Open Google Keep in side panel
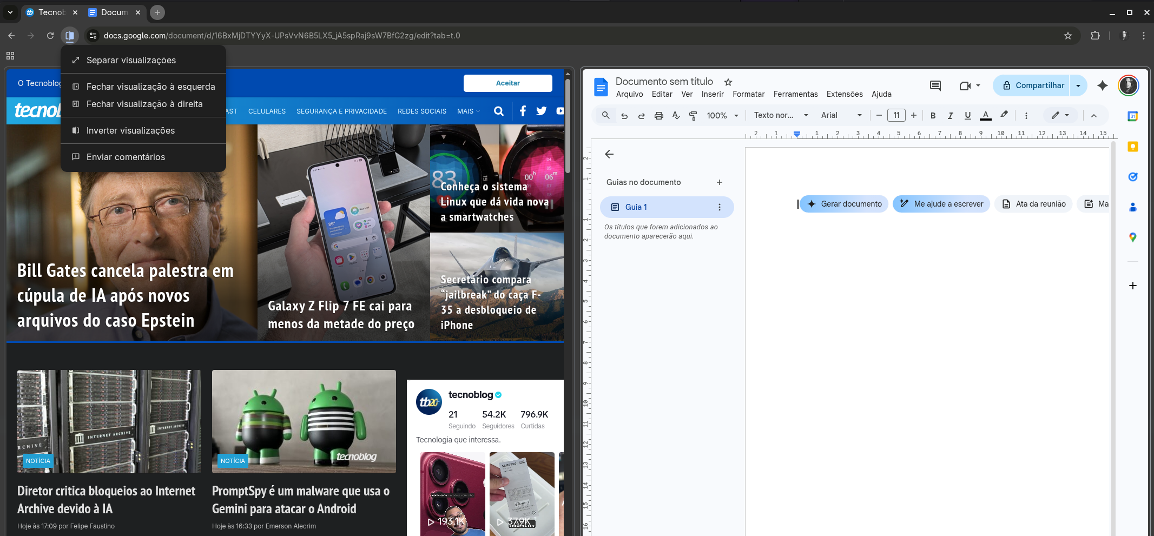The width and height of the screenshot is (1154, 536). click(x=1132, y=147)
